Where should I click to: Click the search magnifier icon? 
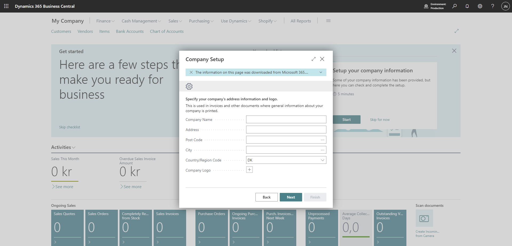click(x=454, y=6)
